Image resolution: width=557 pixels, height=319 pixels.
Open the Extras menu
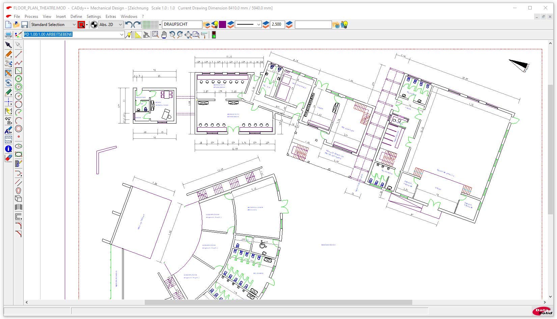[x=111, y=16]
